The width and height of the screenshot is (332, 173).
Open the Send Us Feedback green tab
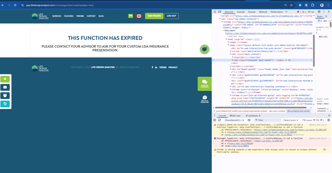click(205, 84)
